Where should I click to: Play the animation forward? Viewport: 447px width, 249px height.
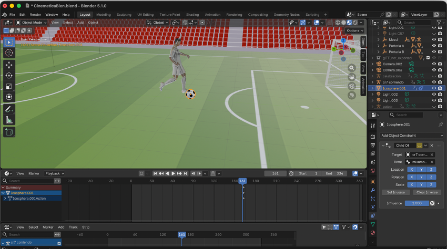pyautogui.click(x=173, y=173)
